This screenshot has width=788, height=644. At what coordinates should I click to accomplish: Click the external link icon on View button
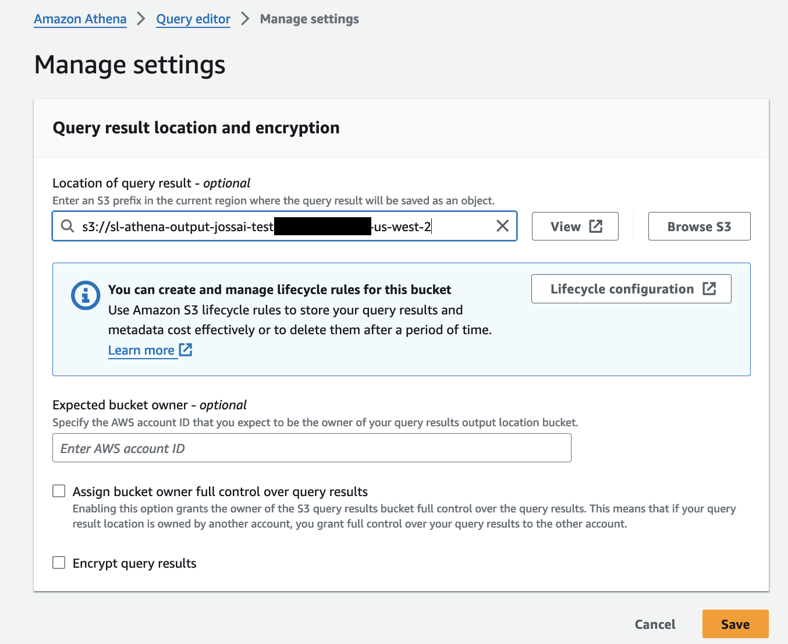tap(596, 226)
